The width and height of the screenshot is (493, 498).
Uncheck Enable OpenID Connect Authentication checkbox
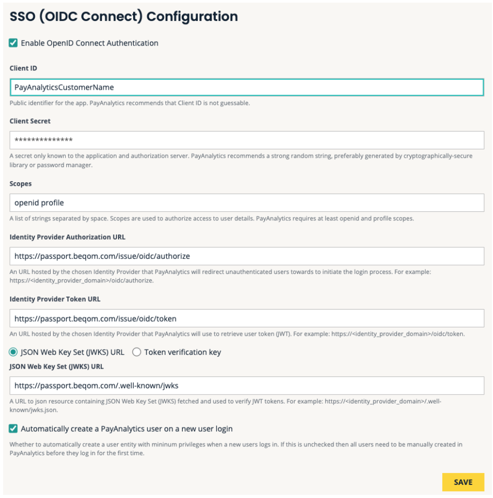14,43
